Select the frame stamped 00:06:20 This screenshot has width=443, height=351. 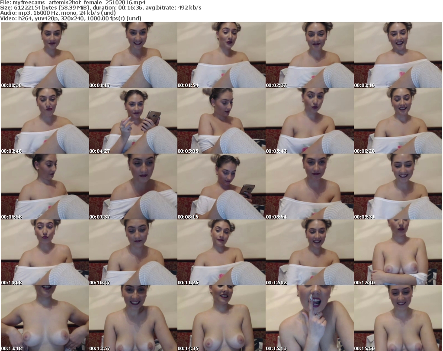pyautogui.click(x=398, y=121)
